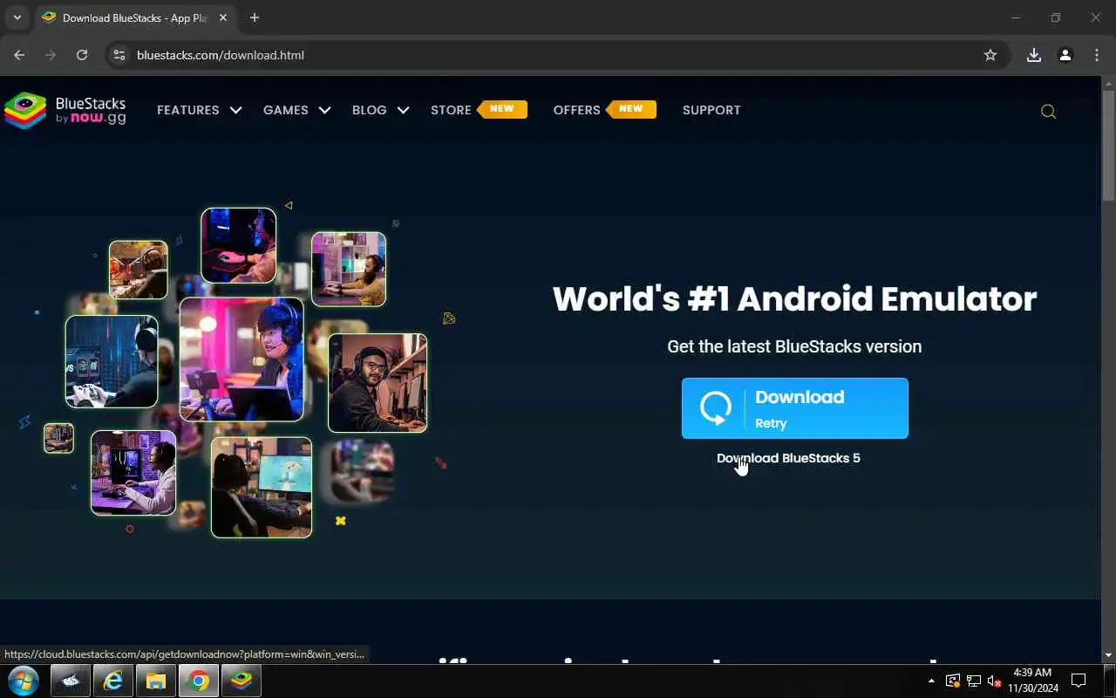
Task: Click the browser back arrow
Action: point(19,55)
